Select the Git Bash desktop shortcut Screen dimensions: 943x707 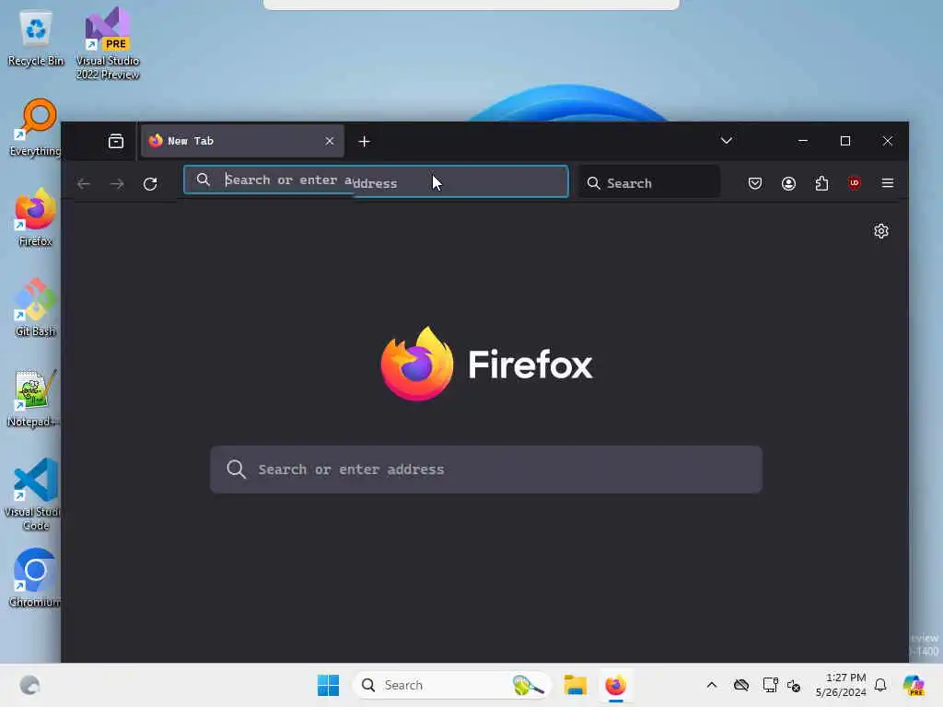click(x=36, y=307)
